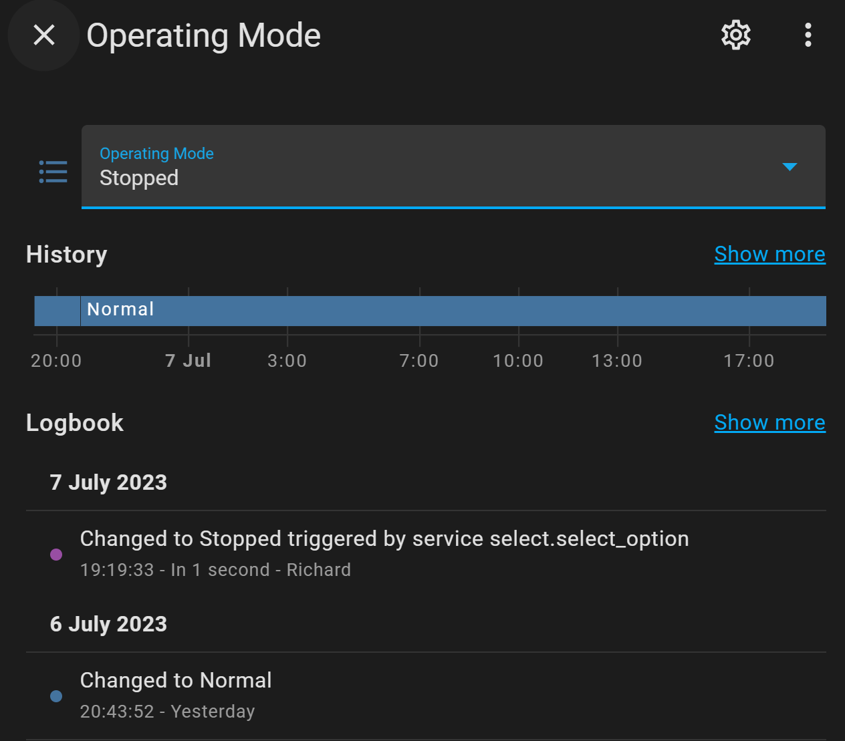Click the 'Changed to Normal' logbook entry
The height and width of the screenshot is (741, 845).
tap(176, 680)
